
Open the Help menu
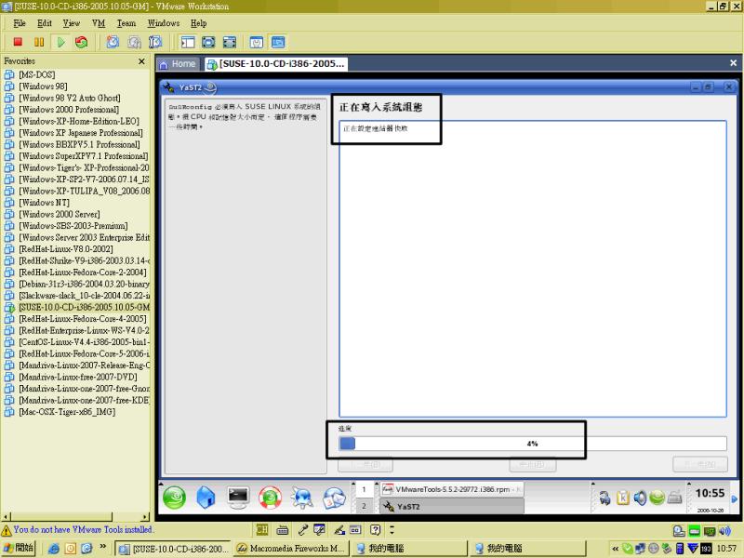click(x=199, y=23)
